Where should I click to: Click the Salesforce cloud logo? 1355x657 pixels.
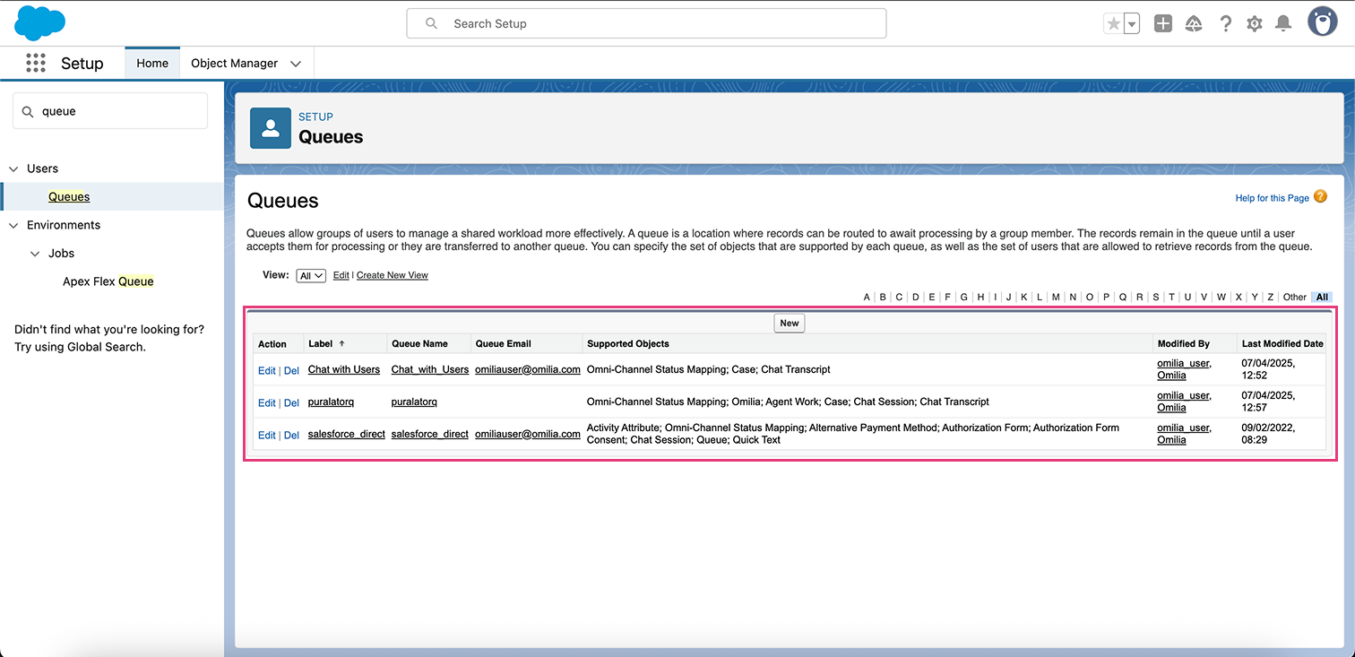pos(39,22)
